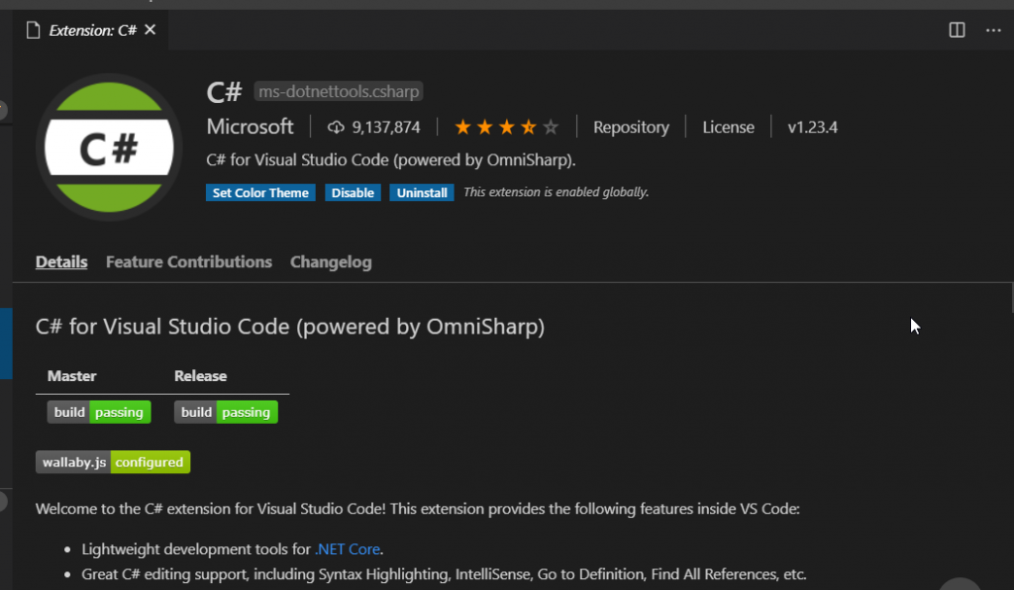The image size is (1014, 590).
Task: Click the Release column header
Action: tap(200, 376)
